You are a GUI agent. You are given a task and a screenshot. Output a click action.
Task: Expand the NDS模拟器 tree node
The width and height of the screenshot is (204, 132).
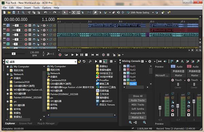8,94
